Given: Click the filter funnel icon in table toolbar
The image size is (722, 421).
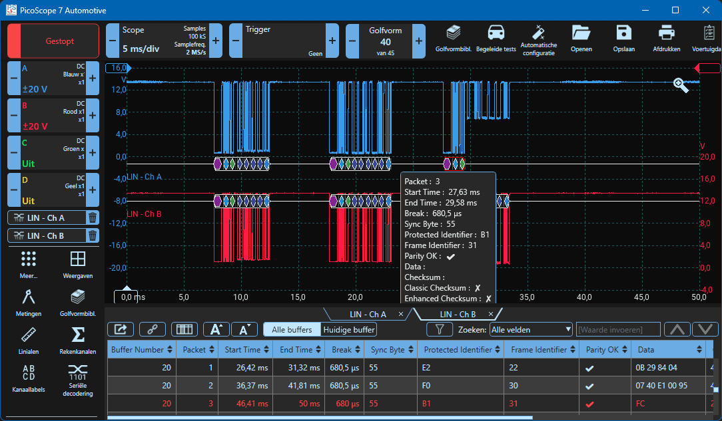Looking at the screenshot, I should tap(440, 329).
